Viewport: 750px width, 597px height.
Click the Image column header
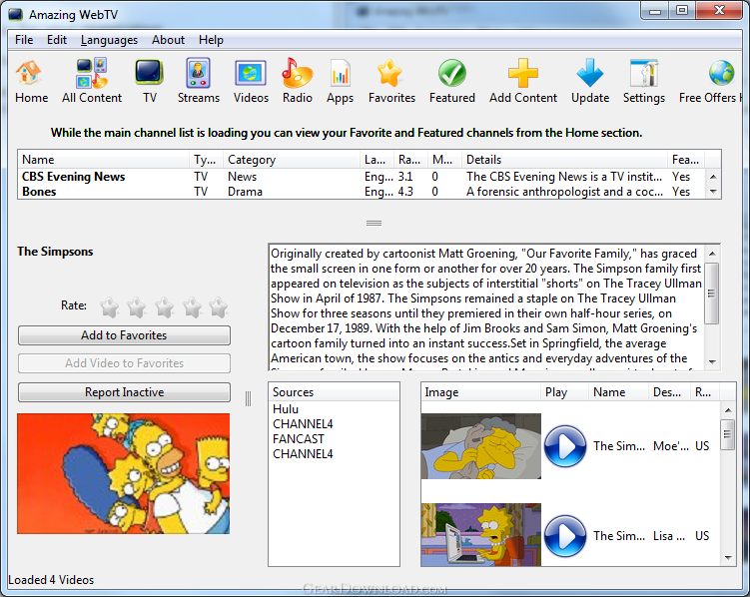pos(481,392)
